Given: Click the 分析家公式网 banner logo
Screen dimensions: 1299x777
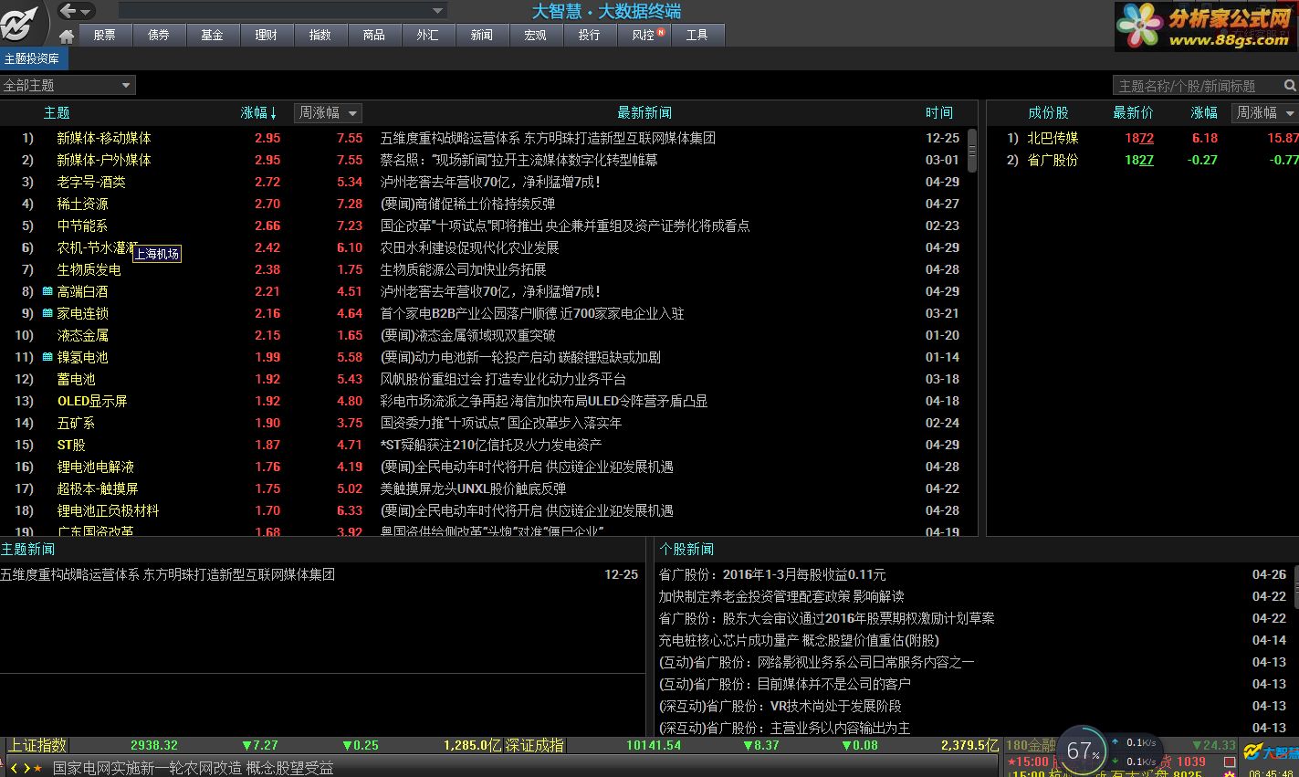Looking at the screenshot, I should [1205, 26].
